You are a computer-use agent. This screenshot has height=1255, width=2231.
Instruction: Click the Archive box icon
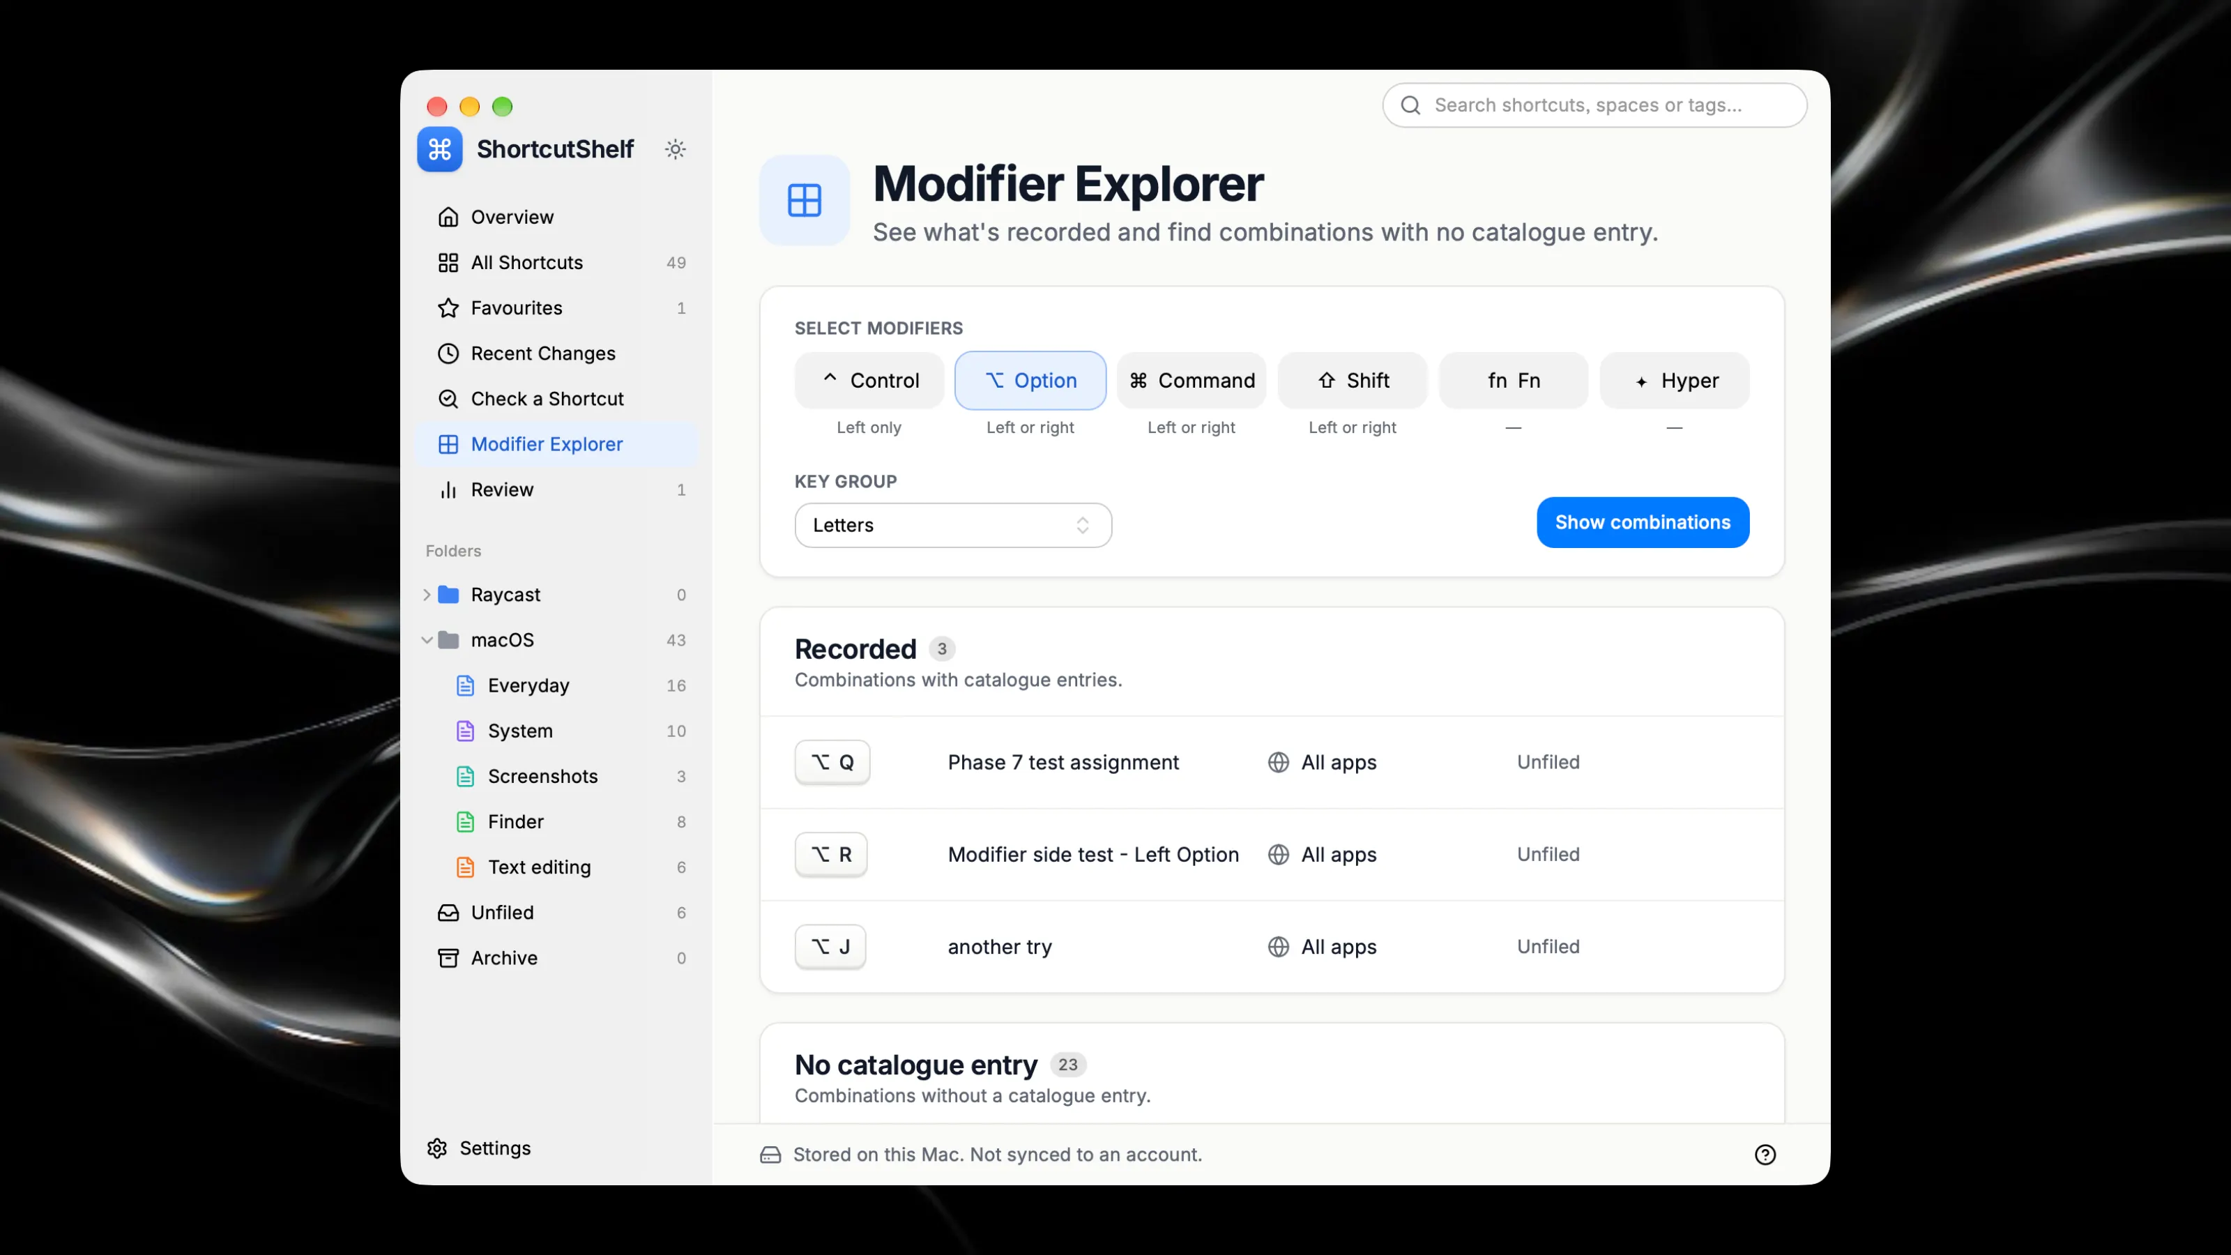point(448,958)
